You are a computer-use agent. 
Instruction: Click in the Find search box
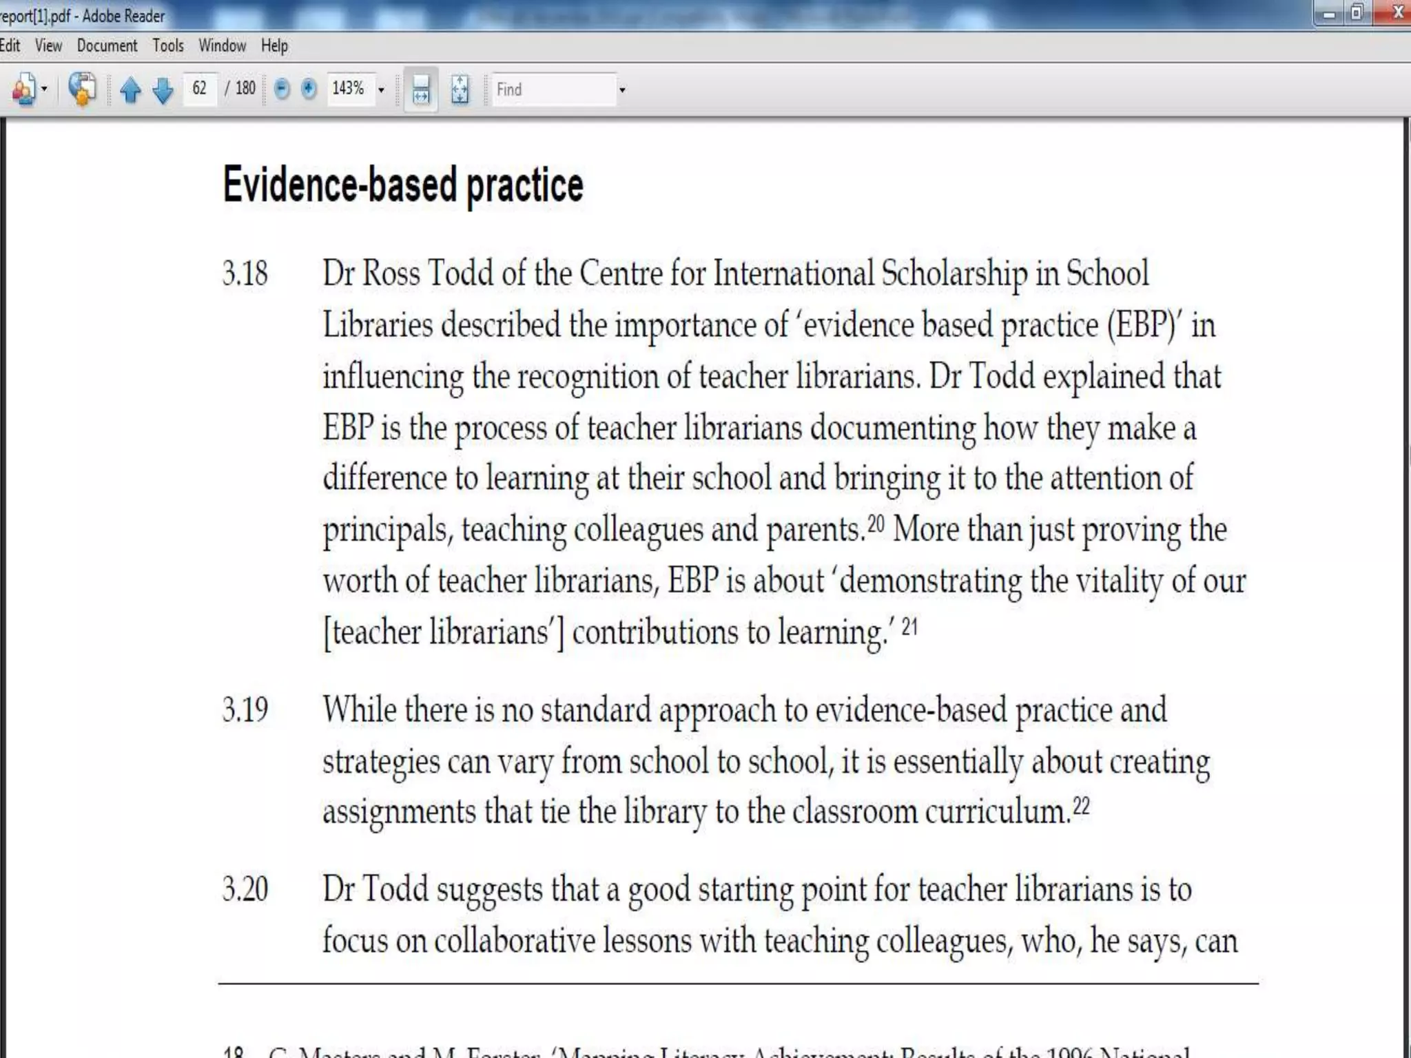551,90
